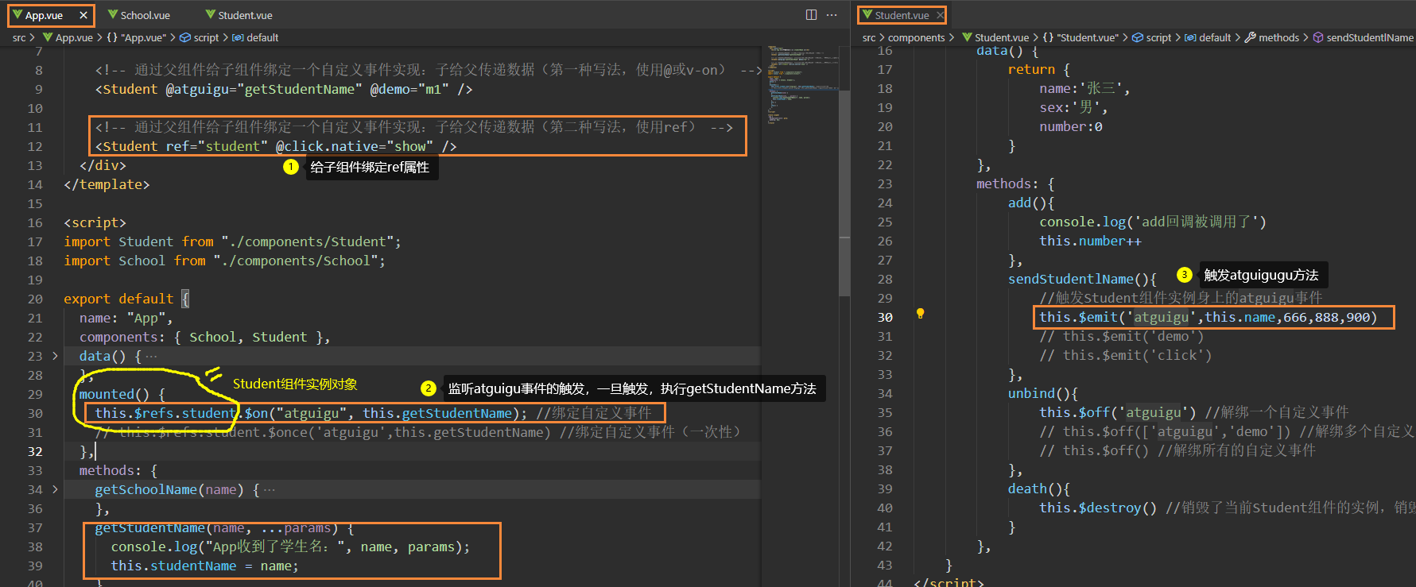
Task: Open the components breadcrumb
Action: (917, 37)
